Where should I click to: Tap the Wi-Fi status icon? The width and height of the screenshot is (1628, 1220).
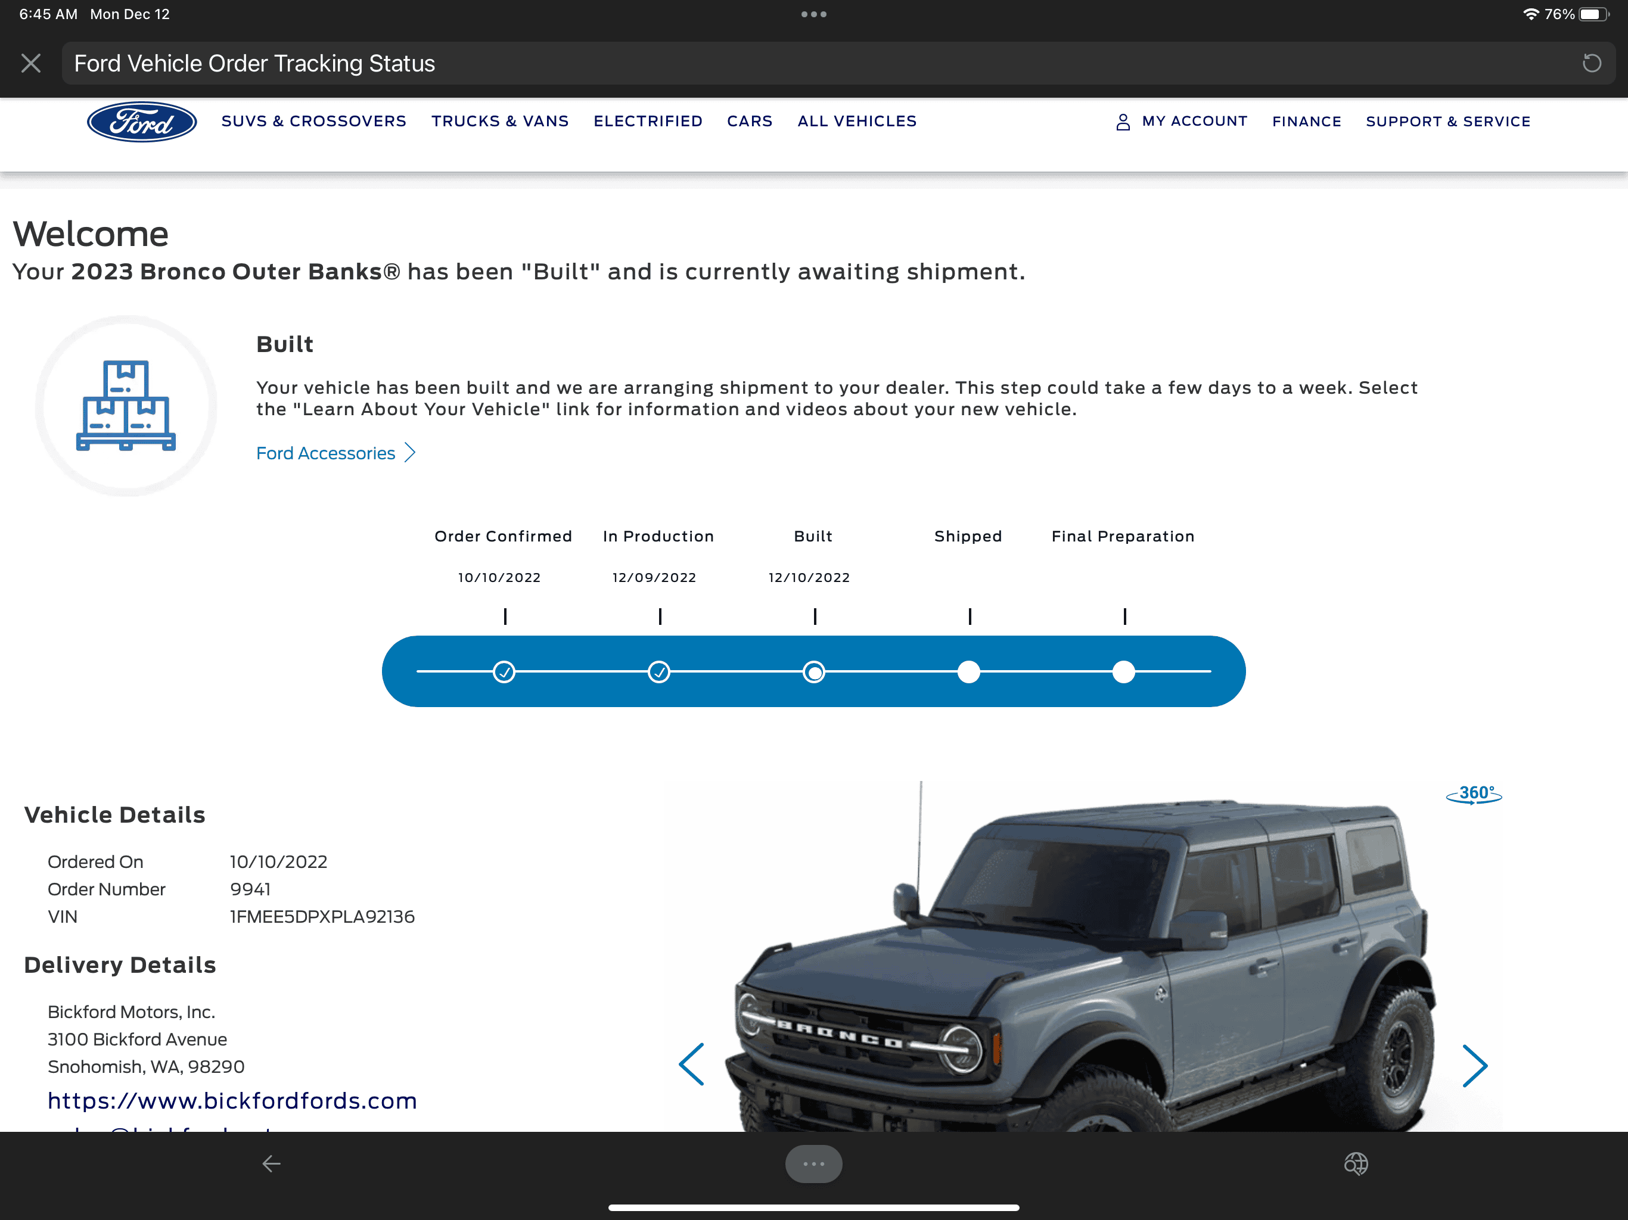[1531, 14]
